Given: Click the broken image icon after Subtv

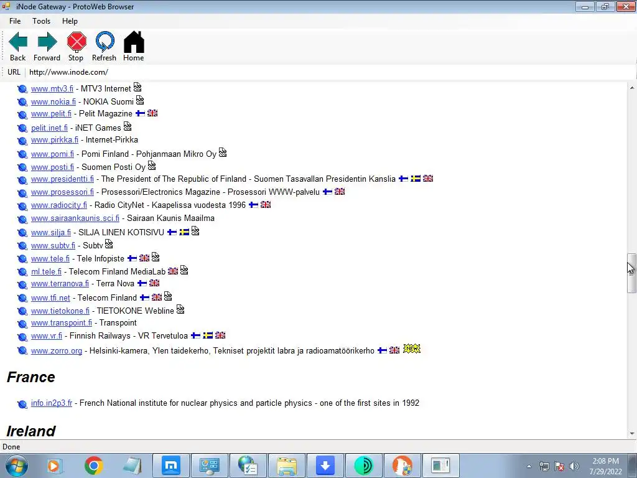Looking at the screenshot, I should click(109, 244).
